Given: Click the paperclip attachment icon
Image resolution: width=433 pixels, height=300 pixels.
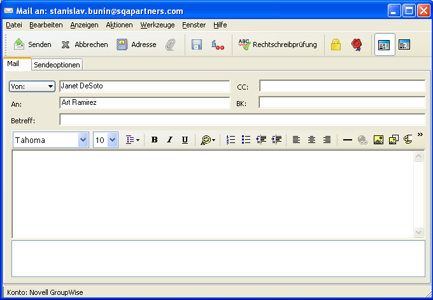Looking at the screenshot, I should 171,44.
